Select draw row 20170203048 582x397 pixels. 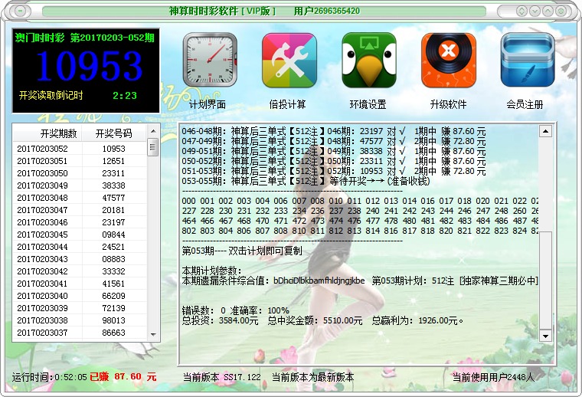tap(80, 198)
